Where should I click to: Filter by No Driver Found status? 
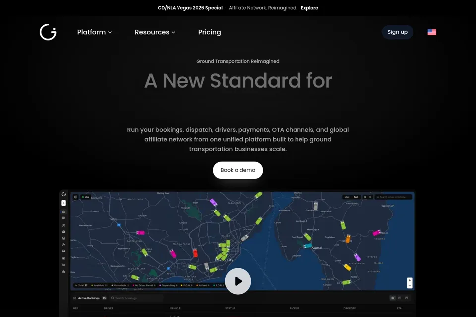pos(144,285)
